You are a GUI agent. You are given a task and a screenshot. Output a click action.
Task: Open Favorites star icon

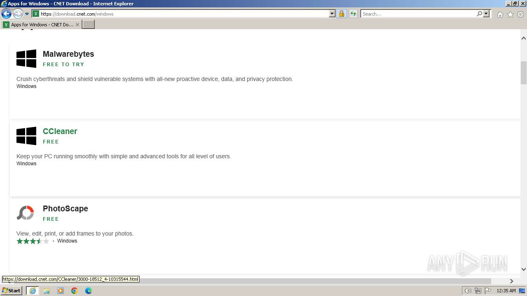(x=510, y=14)
